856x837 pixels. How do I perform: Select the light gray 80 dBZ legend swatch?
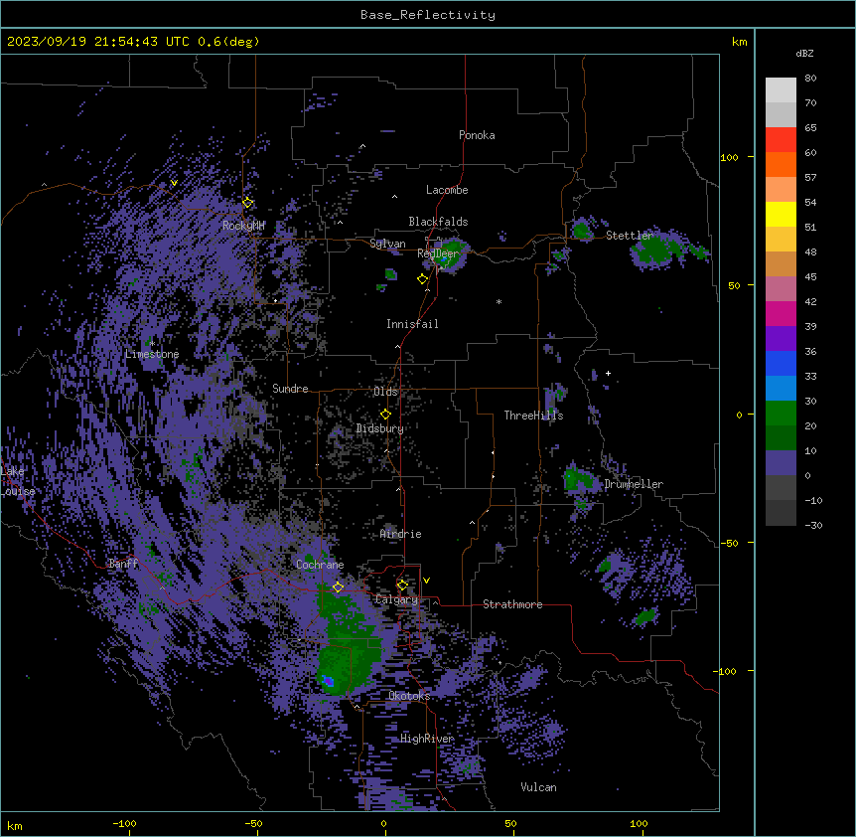point(781,90)
